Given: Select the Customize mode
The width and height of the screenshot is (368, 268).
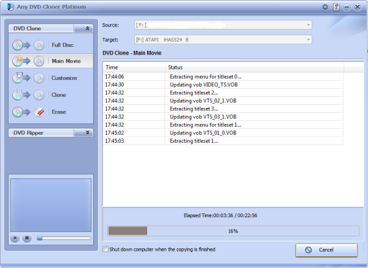Looking at the screenshot, I should [51, 78].
